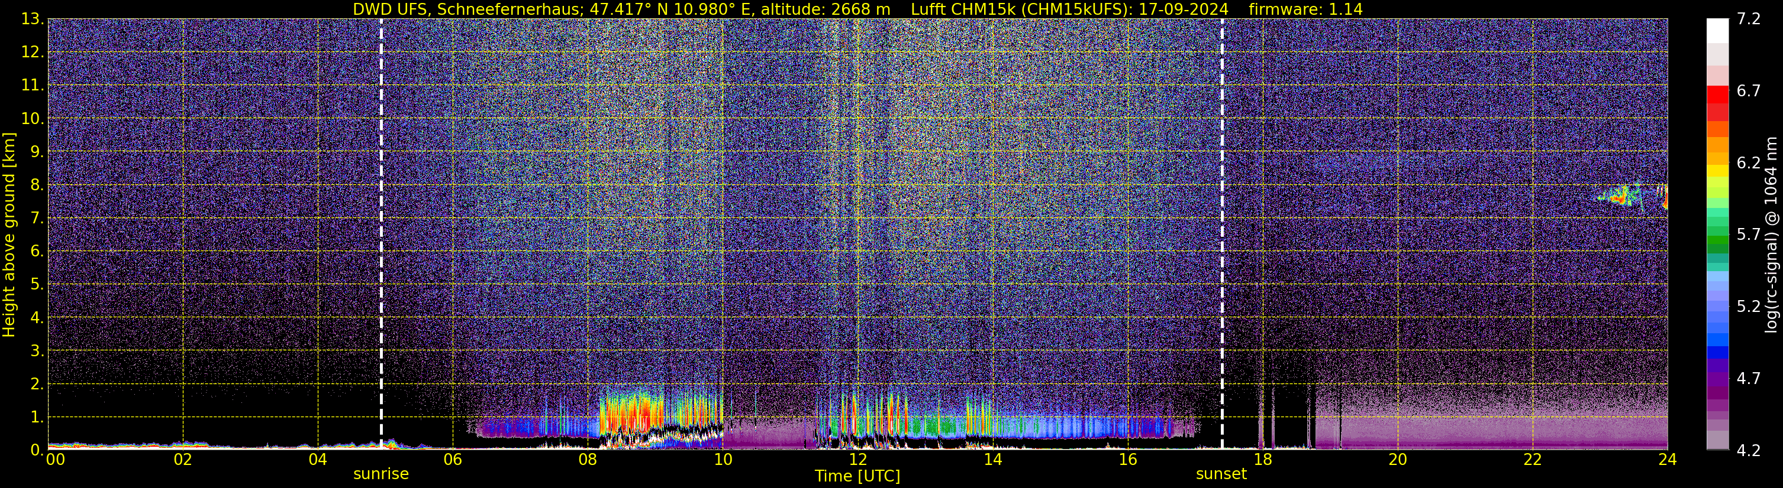Click the x-axis tick label '10'
The width and height of the screenshot is (1783, 488).
tap(723, 460)
